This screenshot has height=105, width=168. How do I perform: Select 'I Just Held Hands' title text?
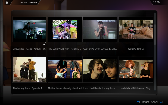pos(100,88)
